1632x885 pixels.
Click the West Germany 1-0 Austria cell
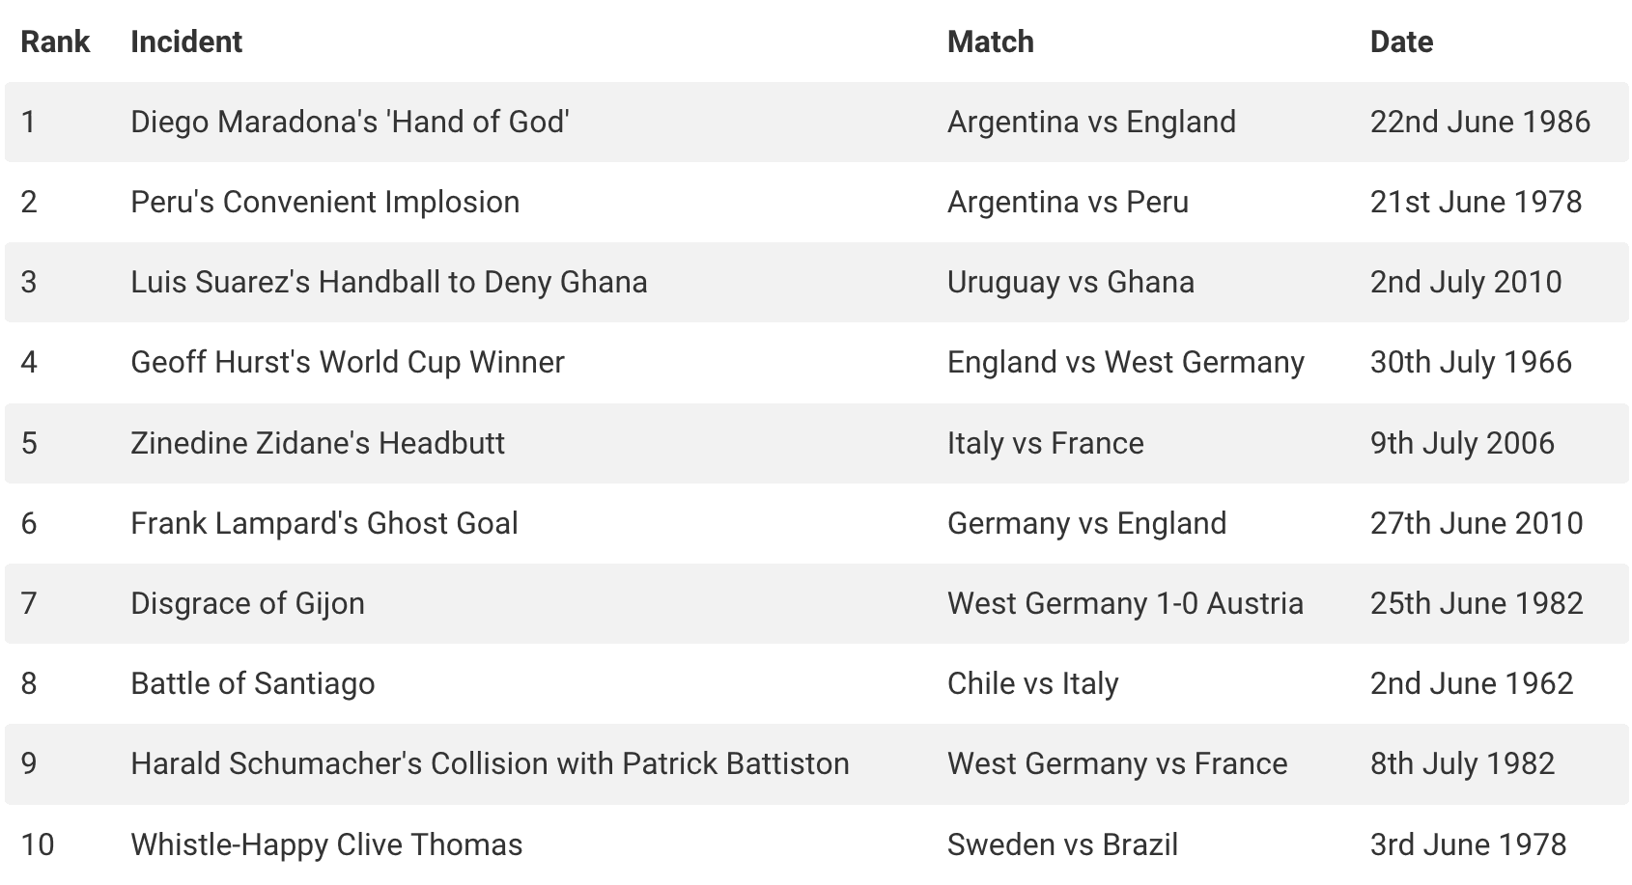[x=1125, y=603]
